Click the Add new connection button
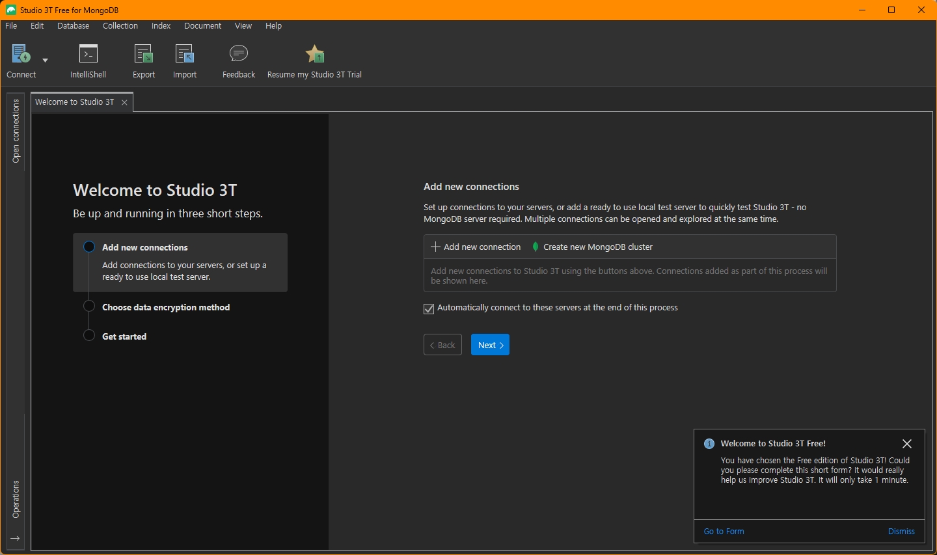 point(476,247)
